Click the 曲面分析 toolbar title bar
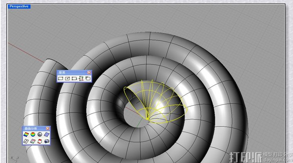Screen dimensions: 293x163 coord(36,129)
